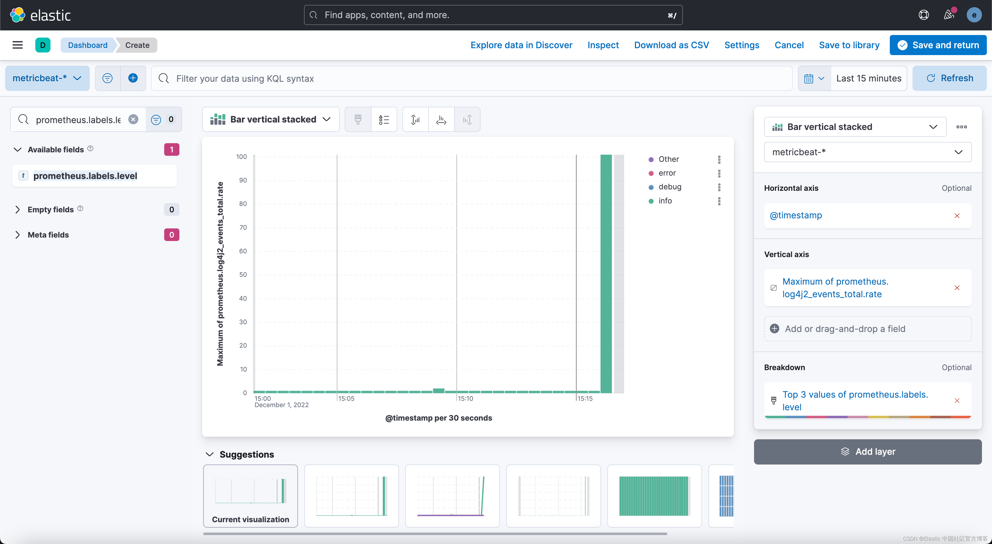The height and width of the screenshot is (544, 992).
Task: Open the metricbeat-* data view dropdown
Action: pyautogui.click(x=47, y=78)
